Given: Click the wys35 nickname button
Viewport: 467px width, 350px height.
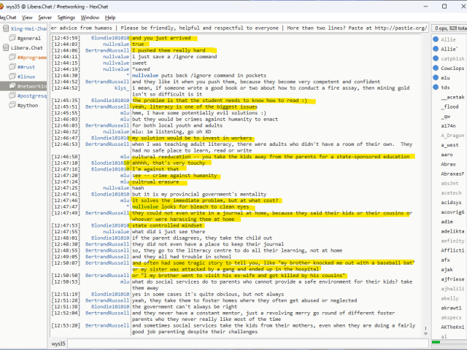Looking at the screenshot, I should 58,343.
